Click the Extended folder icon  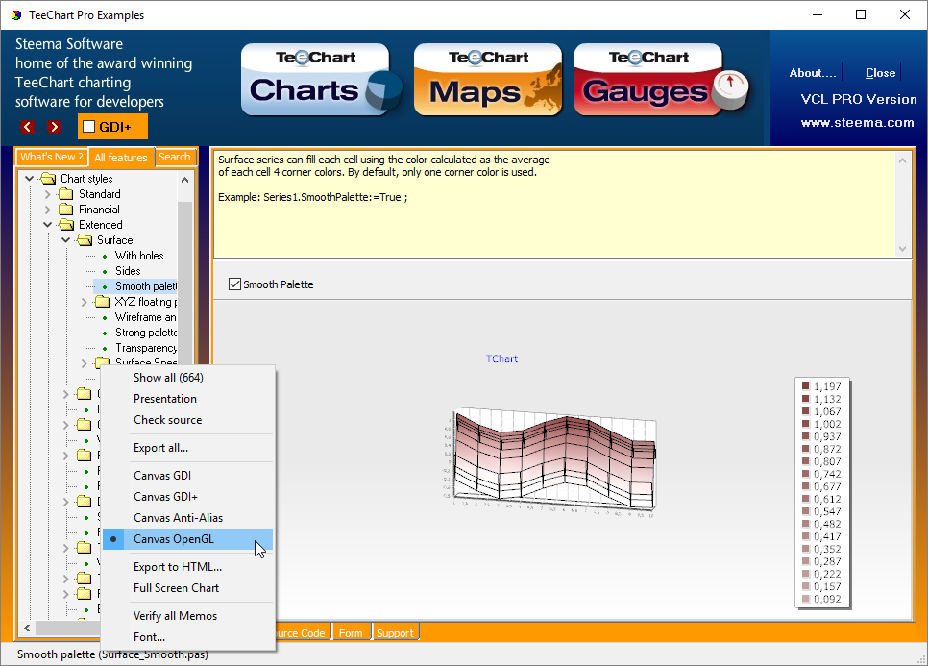click(66, 224)
